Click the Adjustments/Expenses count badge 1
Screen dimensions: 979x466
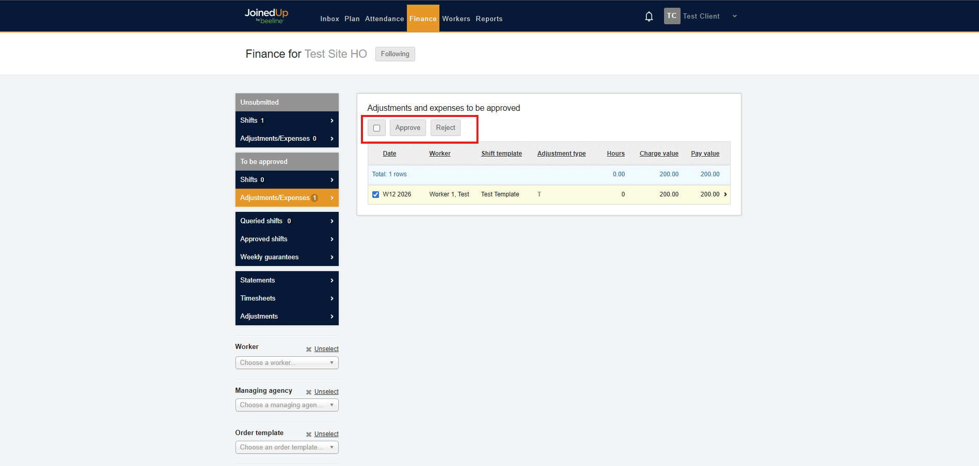pyautogui.click(x=314, y=198)
